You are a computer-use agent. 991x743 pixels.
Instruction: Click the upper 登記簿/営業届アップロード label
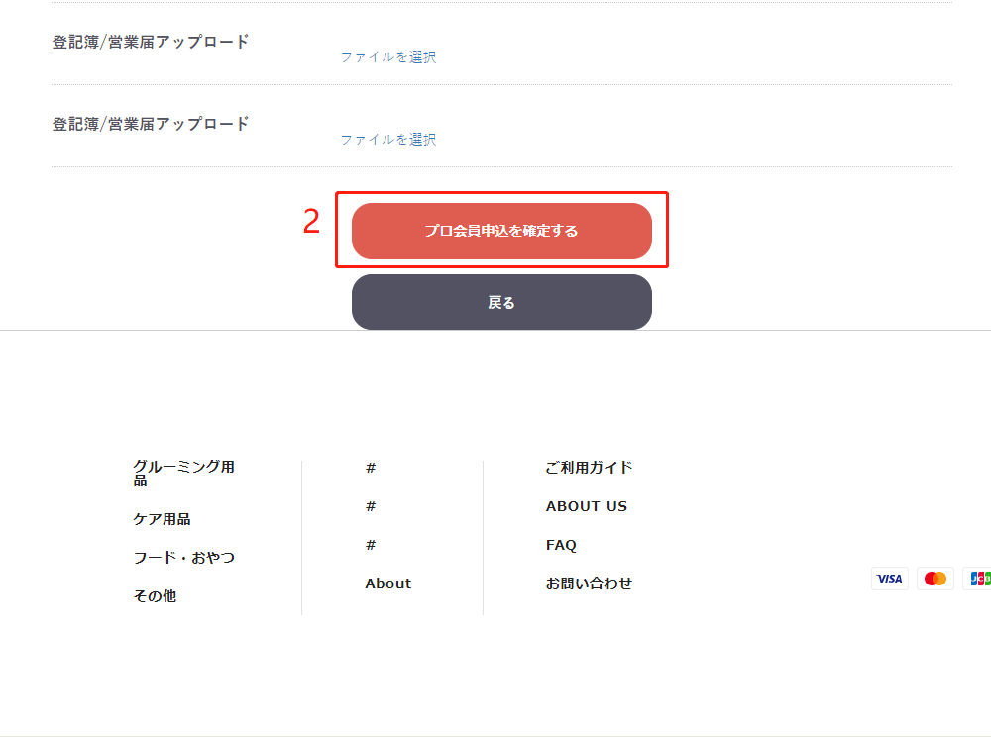(x=151, y=42)
